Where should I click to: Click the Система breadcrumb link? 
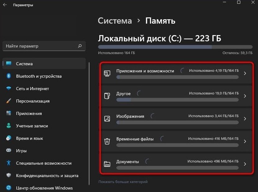point(115,21)
